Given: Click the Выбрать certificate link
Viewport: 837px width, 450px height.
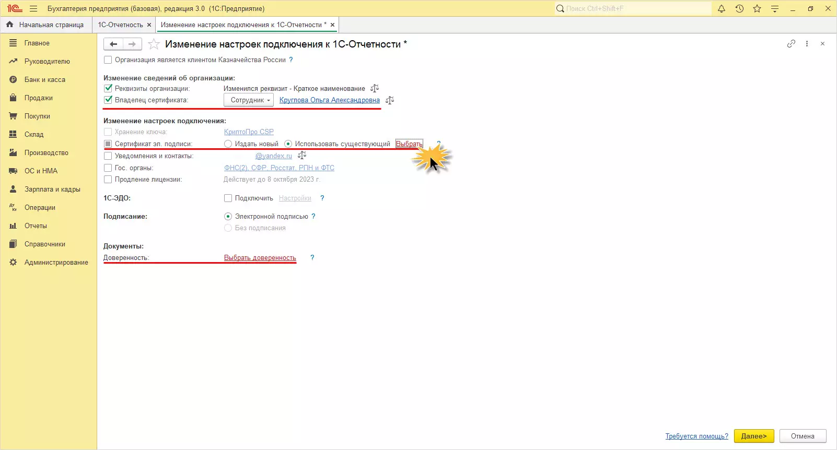Looking at the screenshot, I should [x=409, y=144].
